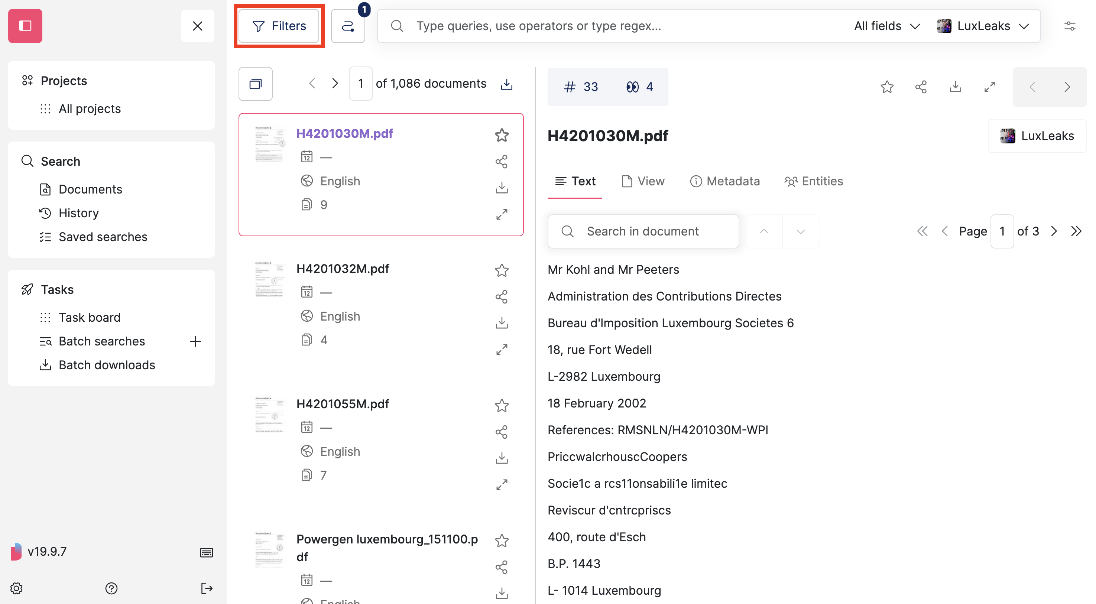Open the search breadcrumb icon with badge

coord(348,26)
